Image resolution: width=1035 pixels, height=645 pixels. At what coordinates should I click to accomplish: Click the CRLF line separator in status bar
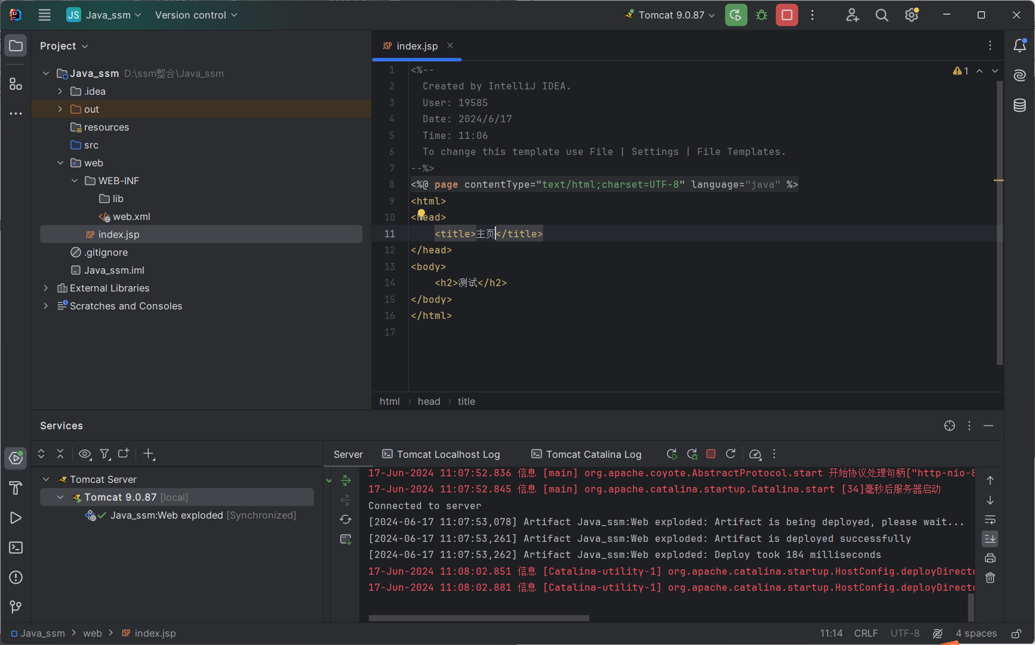865,633
